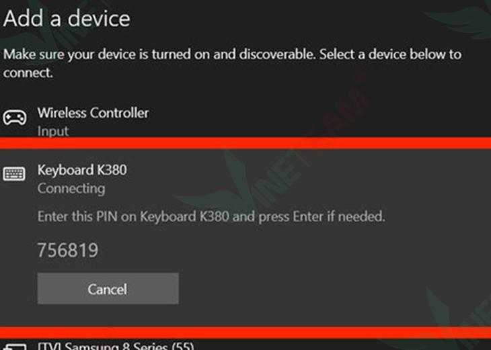Viewport: 491px width, 350px height.
Task: Click the word 'connect.' in the description
Action: coord(28,73)
